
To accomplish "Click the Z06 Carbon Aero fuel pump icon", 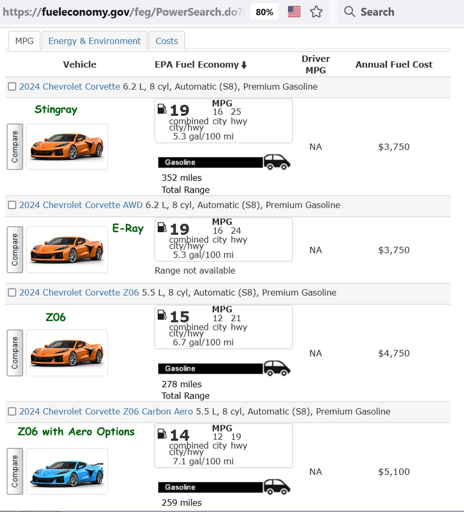I will (x=162, y=434).
